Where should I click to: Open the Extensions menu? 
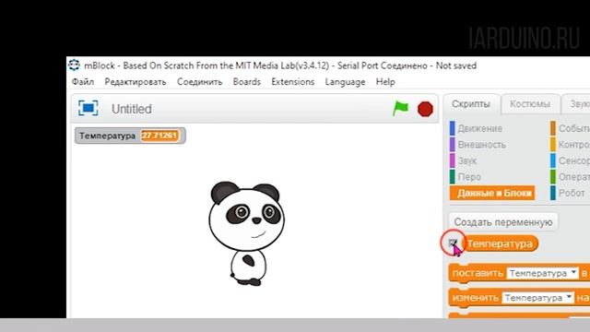[x=293, y=82]
